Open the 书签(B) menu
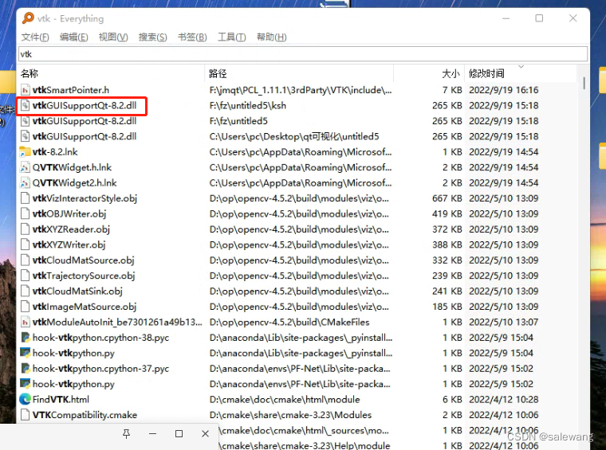Screen dimensions: 606x450 (192, 37)
